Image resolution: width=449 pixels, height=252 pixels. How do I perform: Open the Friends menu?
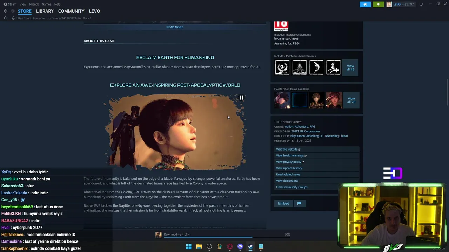coord(34,4)
